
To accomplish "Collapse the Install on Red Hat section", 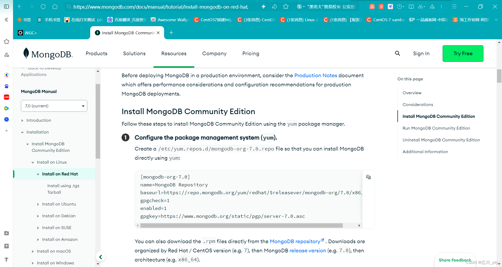I will pos(38,174).
